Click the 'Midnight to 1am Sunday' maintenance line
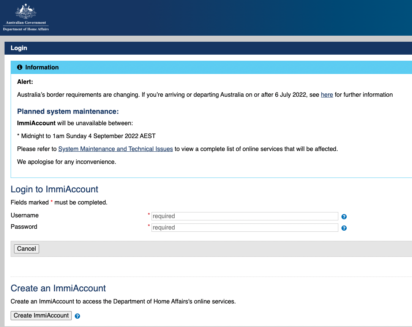 click(87, 136)
